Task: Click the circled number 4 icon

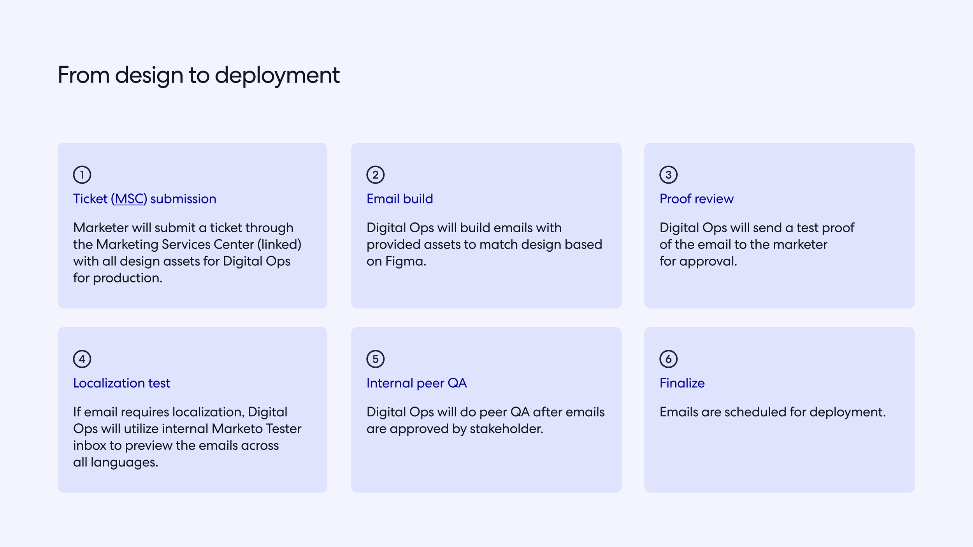Action: coord(82,359)
